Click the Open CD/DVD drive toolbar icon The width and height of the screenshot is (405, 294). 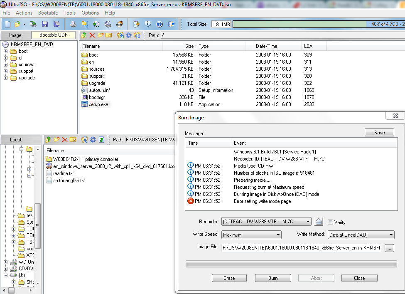point(33,24)
